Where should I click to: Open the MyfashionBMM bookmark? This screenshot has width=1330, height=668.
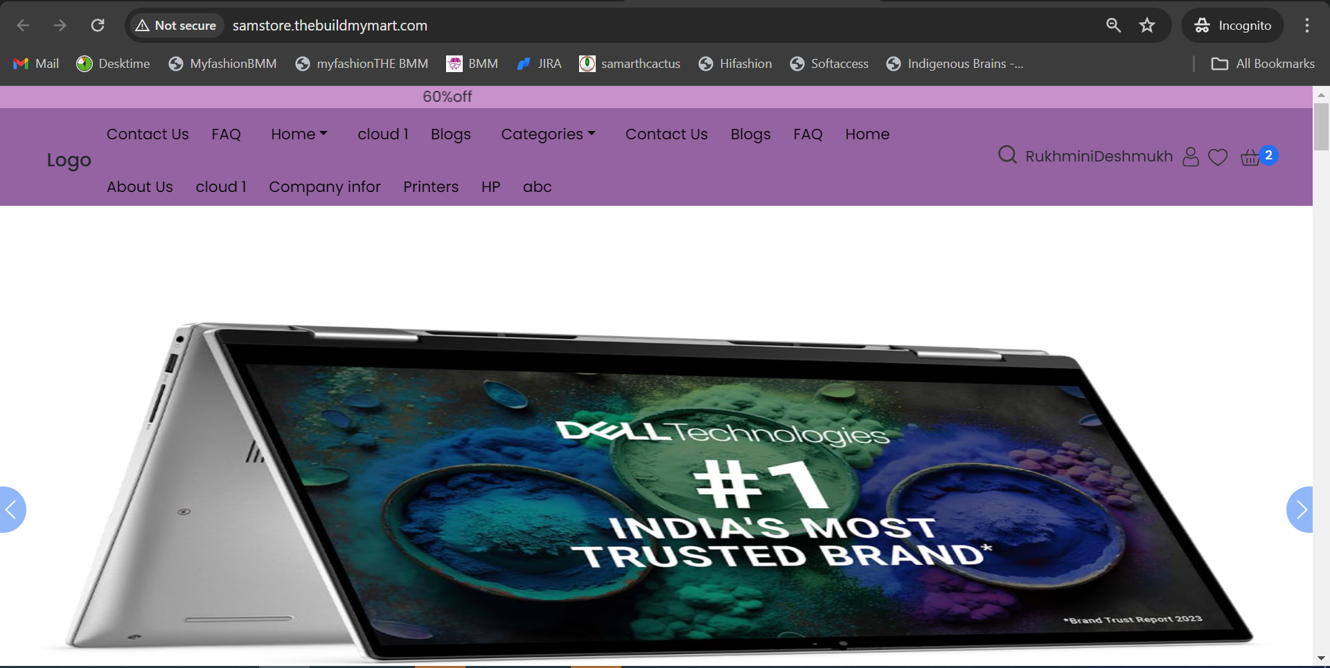[x=222, y=64]
